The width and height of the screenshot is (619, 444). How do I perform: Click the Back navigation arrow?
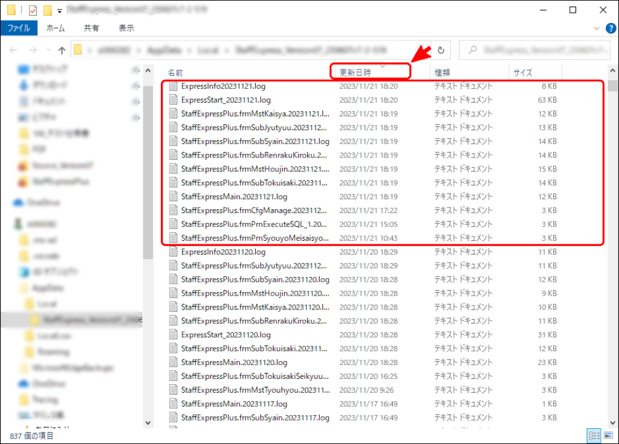tap(13, 50)
